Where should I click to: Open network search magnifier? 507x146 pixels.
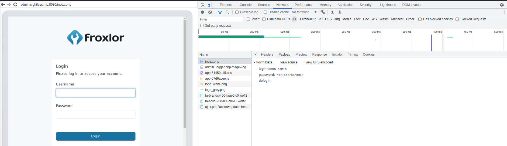coord(227,12)
